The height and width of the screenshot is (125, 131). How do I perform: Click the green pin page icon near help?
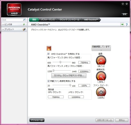122,24
